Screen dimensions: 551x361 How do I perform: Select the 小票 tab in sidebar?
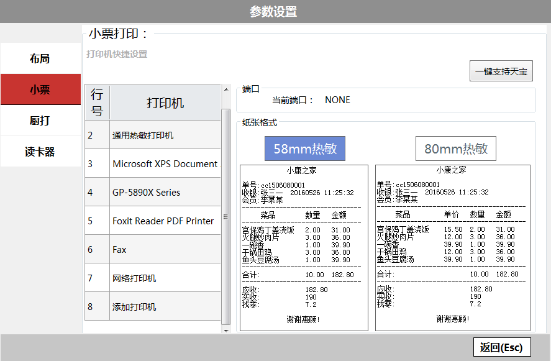(x=40, y=89)
